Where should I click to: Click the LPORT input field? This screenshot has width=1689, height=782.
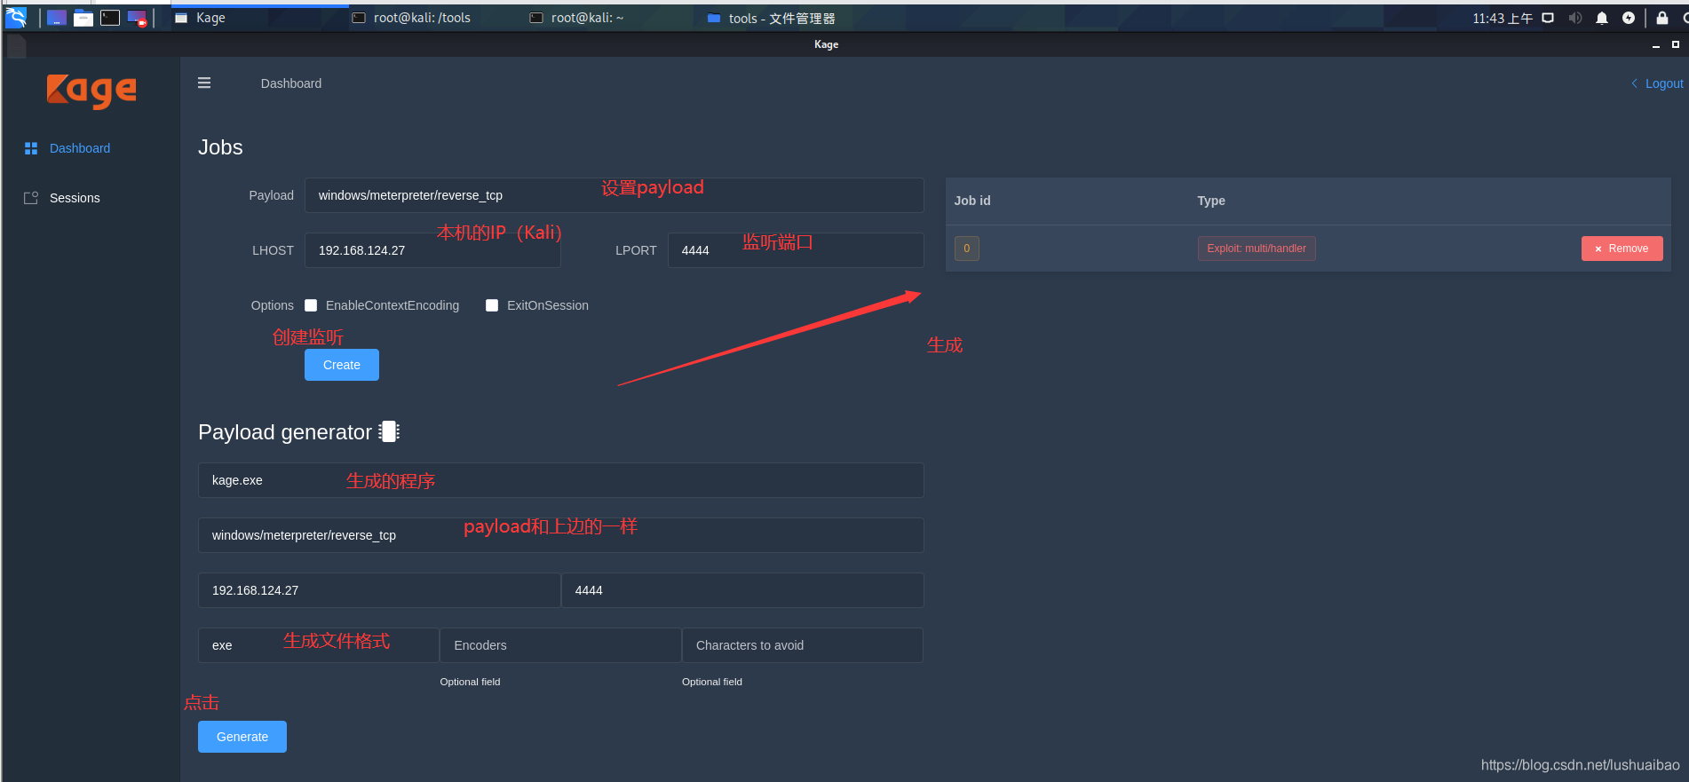tap(796, 250)
